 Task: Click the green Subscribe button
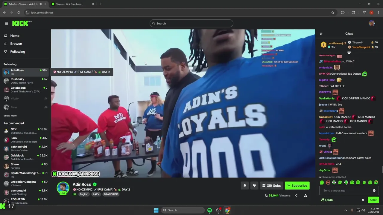pyautogui.click(x=297, y=185)
